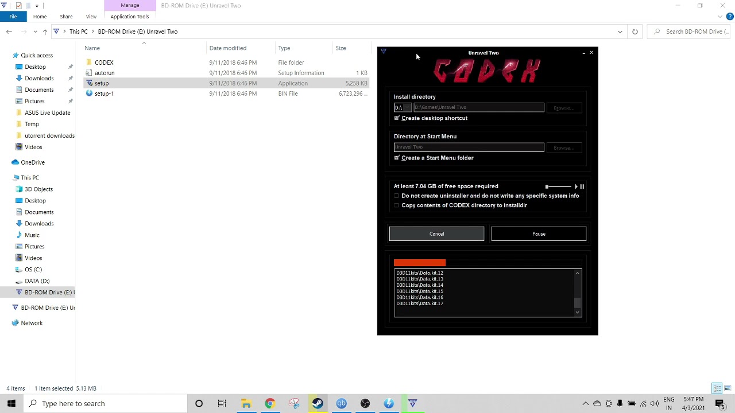This screenshot has width=735, height=413.
Task: Sort files by Size column
Action: (x=341, y=48)
